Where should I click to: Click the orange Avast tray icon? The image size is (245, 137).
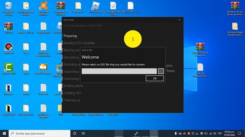tap(189, 134)
